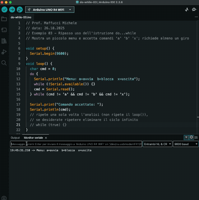Image resolution: width=199 pixels, height=200 pixels.
Task: Open the Boards Manager sidebar icon
Action: pos(4,30)
